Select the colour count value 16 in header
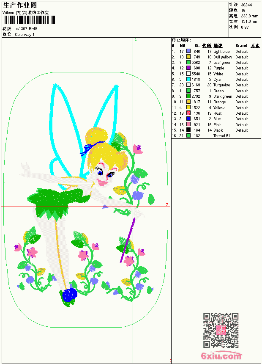The width and height of the screenshot is (262, 364). pos(243,11)
